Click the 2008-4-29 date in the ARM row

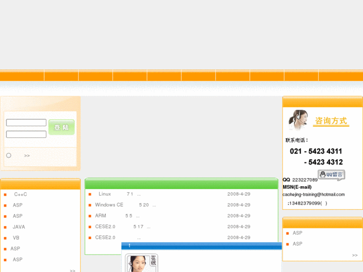click(x=239, y=216)
